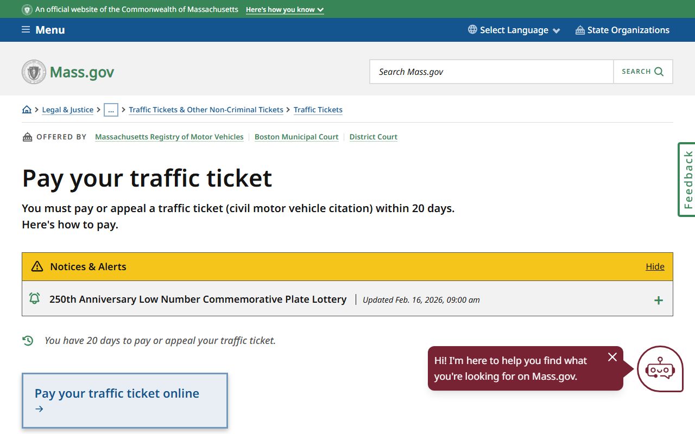The height and width of the screenshot is (434, 695).
Task: Open Pay your traffic ticket online
Action: 125,400
